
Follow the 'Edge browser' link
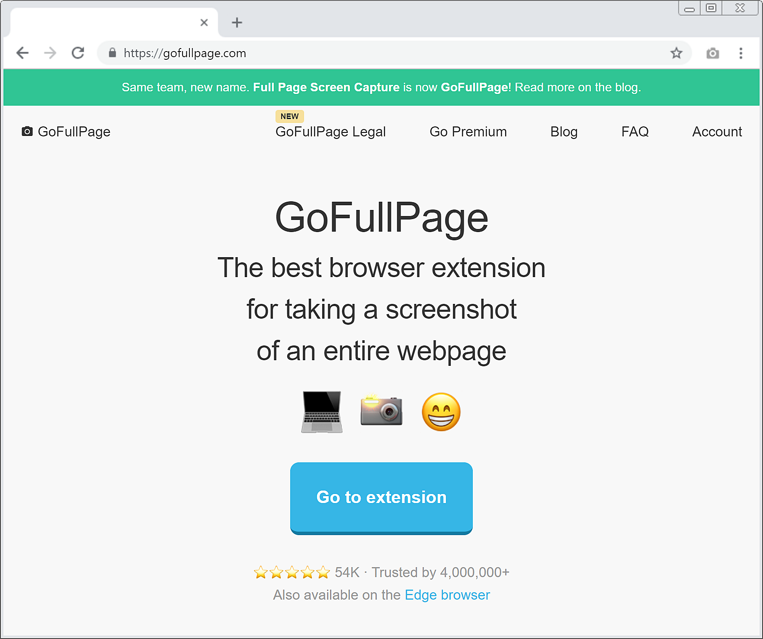pyautogui.click(x=447, y=595)
